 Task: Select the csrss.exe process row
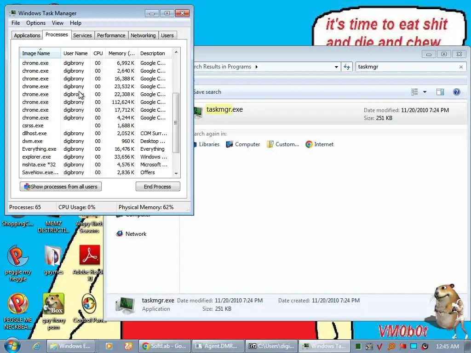click(96, 125)
